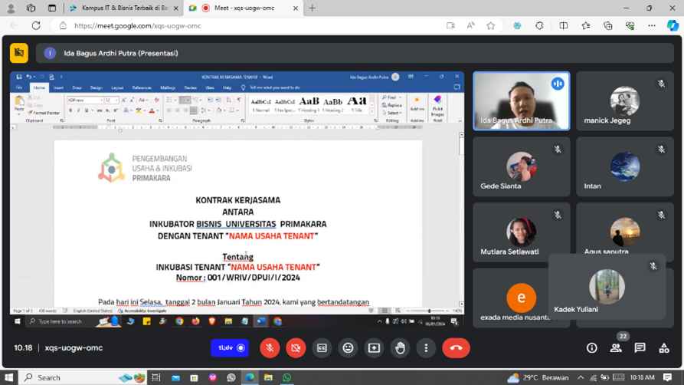Viewport: 684px width, 385px height.
Task: Raise hand in the meeting
Action: (400, 348)
